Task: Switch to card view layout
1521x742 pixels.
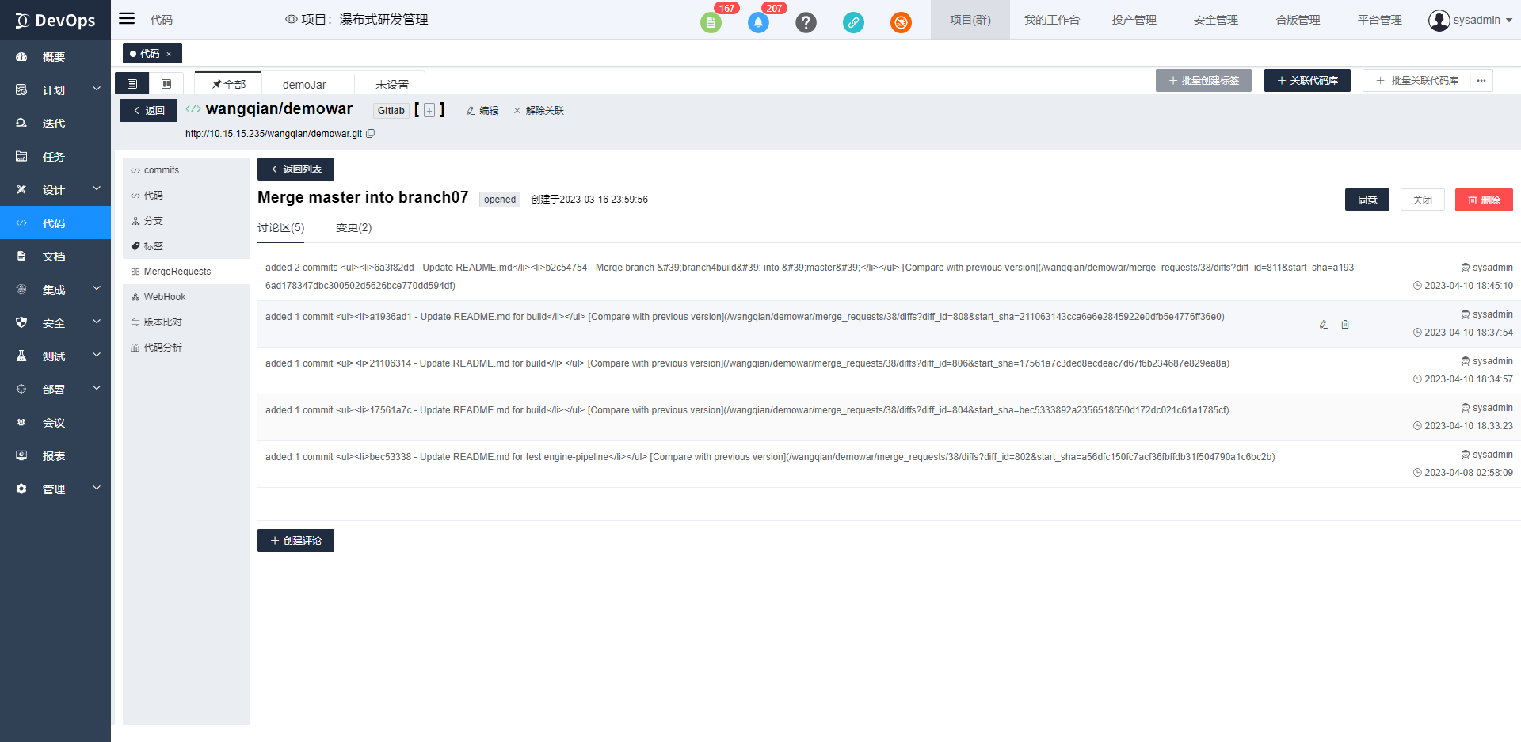Action: tap(166, 84)
